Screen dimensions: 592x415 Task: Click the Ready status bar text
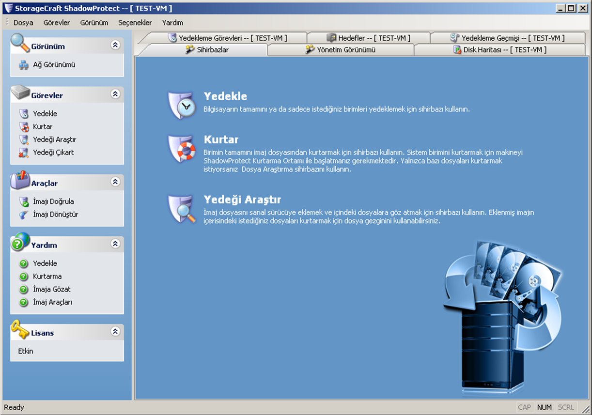click(x=14, y=408)
